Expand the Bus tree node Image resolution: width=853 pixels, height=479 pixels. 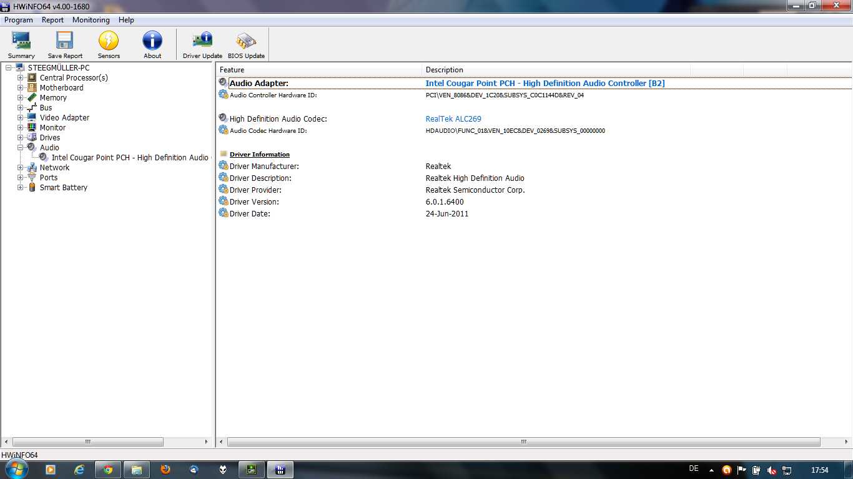(x=20, y=107)
